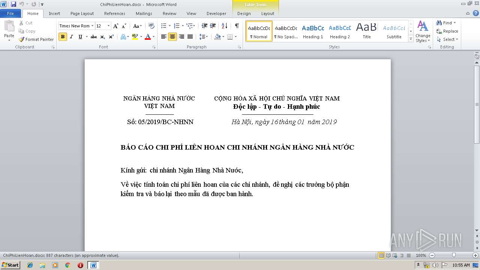Toggle Subscript formatting
This screenshot has width=480, height=270.
(x=103, y=37)
